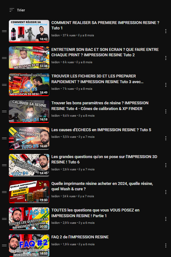Open more menu for FAQ Partie 1 video
The height and width of the screenshot is (257, 171).
pyautogui.click(x=166, y=219)
